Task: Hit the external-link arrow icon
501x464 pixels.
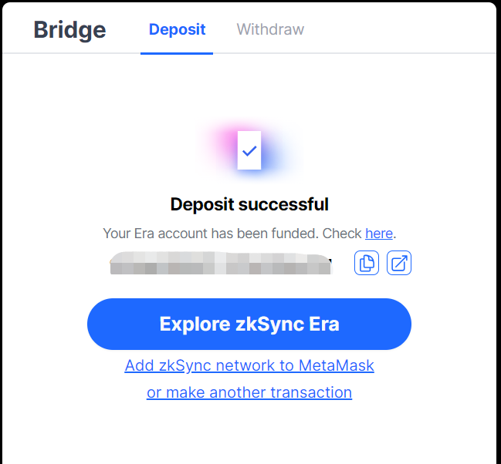Action: (x=399, y=263)
